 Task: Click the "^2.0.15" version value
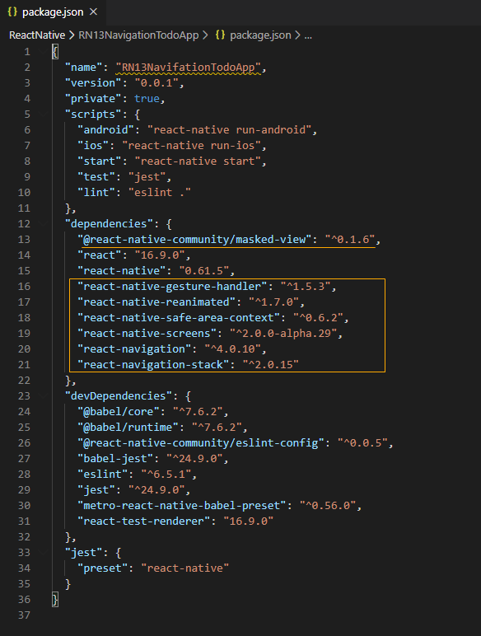pos(270,365)
